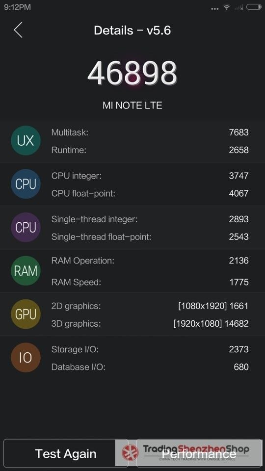This screenshot has height=471, width=265.
Task: Select the purple CPU single-thread icon
Action: click(26, 227)
